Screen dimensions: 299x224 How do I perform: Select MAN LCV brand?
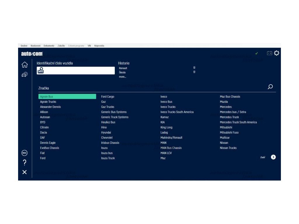pos(166,153)
